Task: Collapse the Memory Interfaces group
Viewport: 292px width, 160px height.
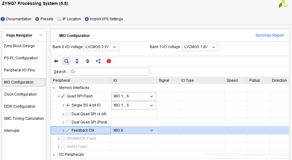Action: point(54,88)
